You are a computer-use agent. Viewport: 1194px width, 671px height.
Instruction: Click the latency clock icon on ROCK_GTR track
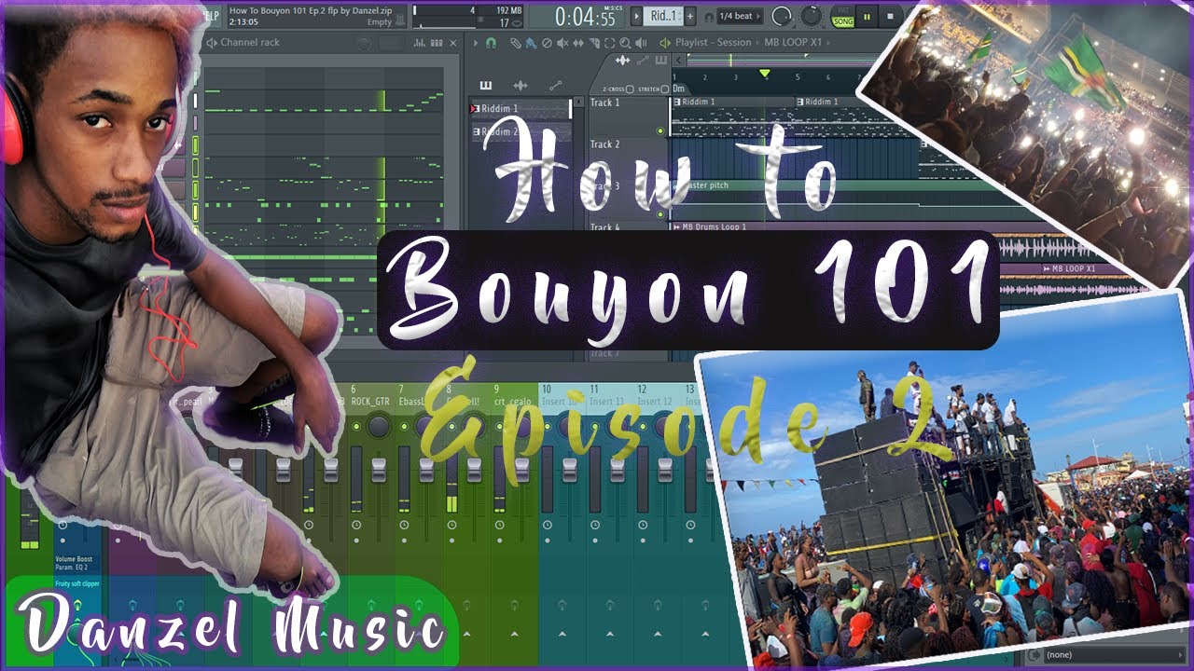(356, 526)
